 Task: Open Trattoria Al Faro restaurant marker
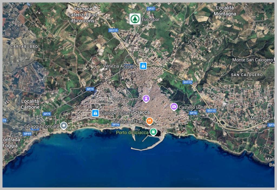point(150,121)
